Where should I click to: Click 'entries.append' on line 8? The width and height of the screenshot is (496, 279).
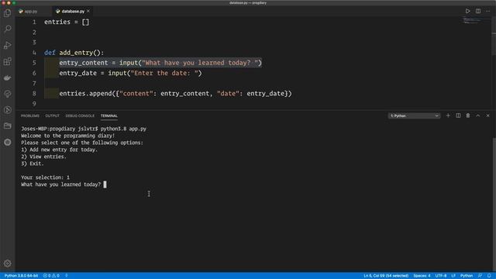[85, 94]
